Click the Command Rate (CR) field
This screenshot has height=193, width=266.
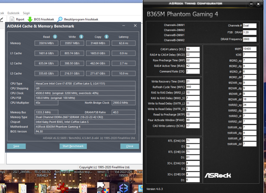[x=193, y=72]
